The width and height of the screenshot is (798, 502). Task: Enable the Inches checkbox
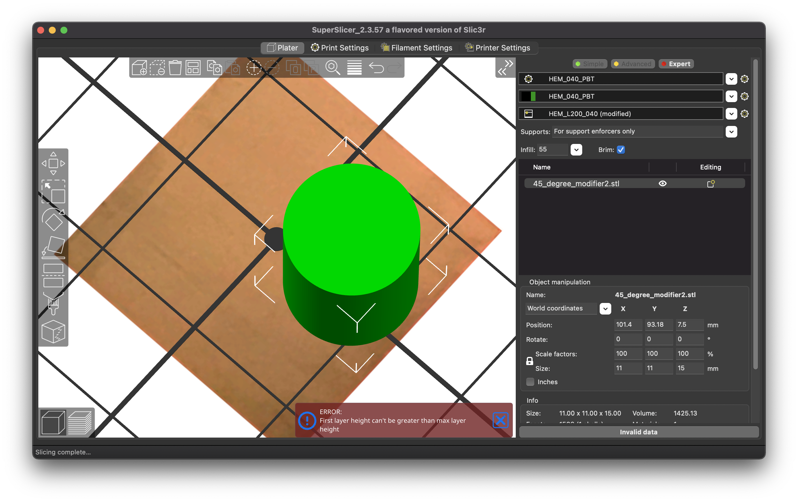click(x=530, y=382)
